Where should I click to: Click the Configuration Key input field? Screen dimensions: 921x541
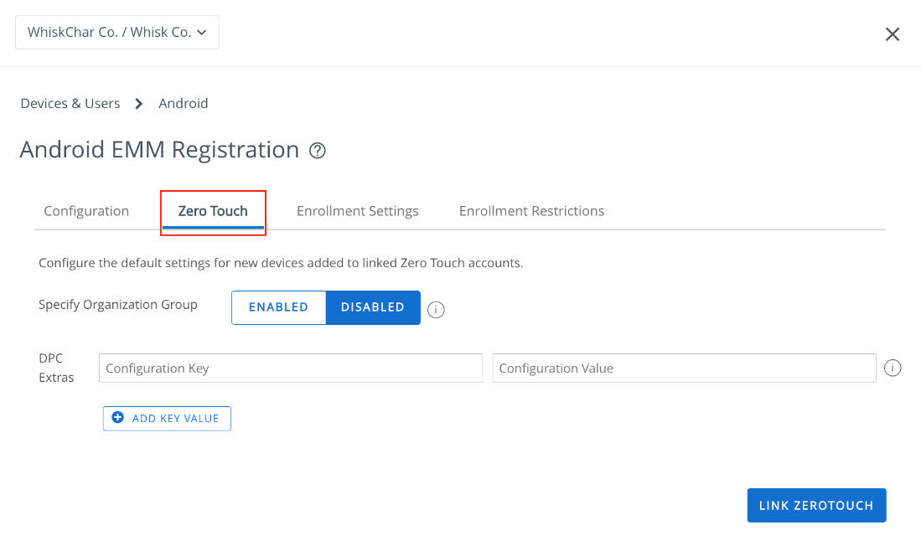[290, 368]
